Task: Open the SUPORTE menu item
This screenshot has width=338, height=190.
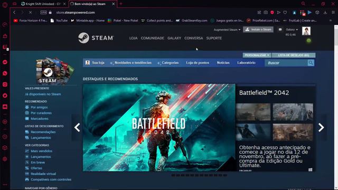Action: 214,38
